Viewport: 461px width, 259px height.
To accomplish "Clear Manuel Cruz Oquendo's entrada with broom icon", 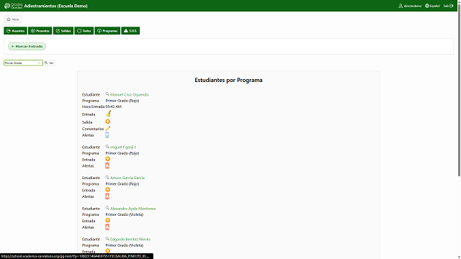I will pos(109,114).
